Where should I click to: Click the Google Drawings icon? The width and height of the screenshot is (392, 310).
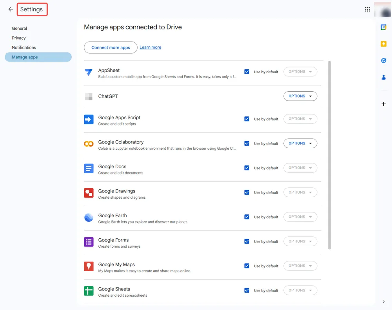89,193
